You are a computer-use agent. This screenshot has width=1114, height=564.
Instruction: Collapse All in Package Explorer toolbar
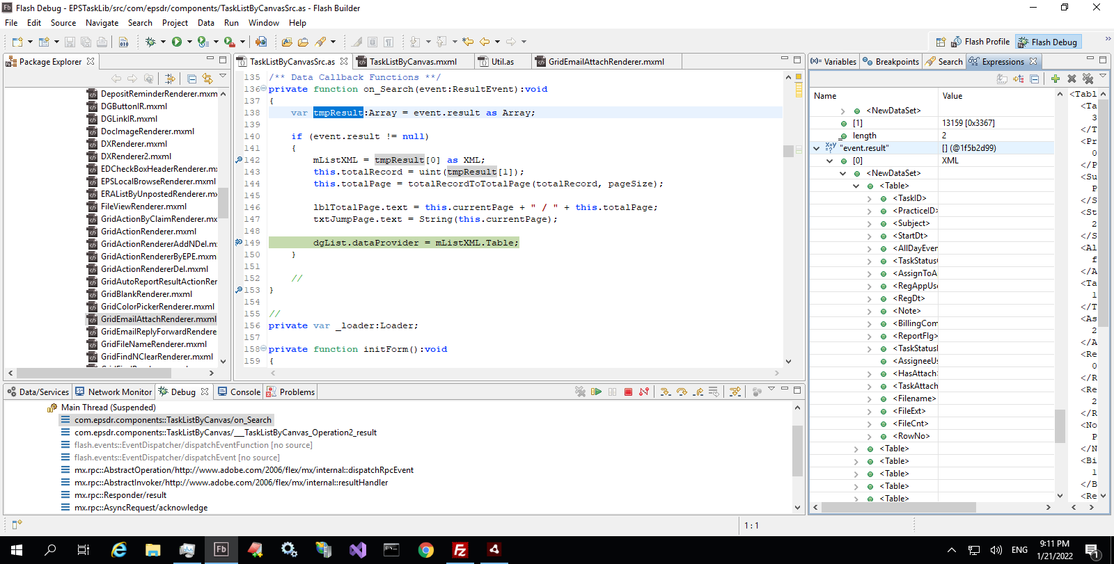[x=191, y=79]
